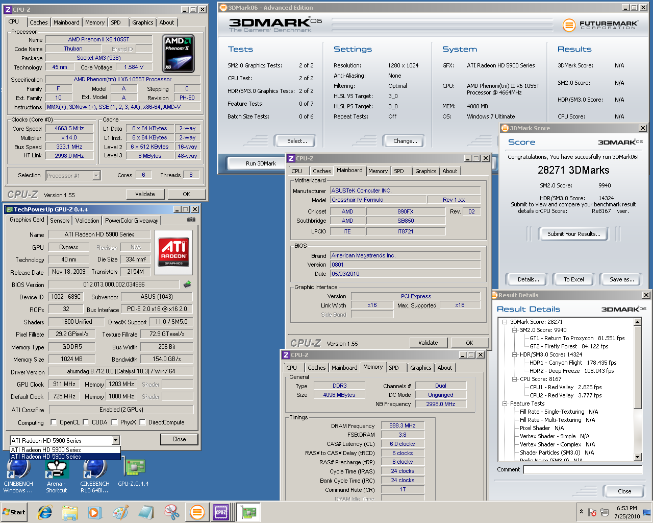Click Select... button under Tests
This screenshot has width=653, height=523.
pyautogui.click(x=297, y=141)
